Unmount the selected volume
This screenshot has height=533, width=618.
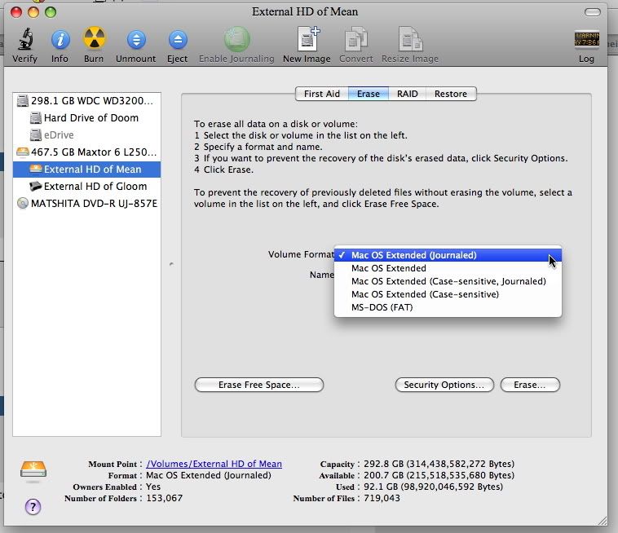click(x=136, y=40)
